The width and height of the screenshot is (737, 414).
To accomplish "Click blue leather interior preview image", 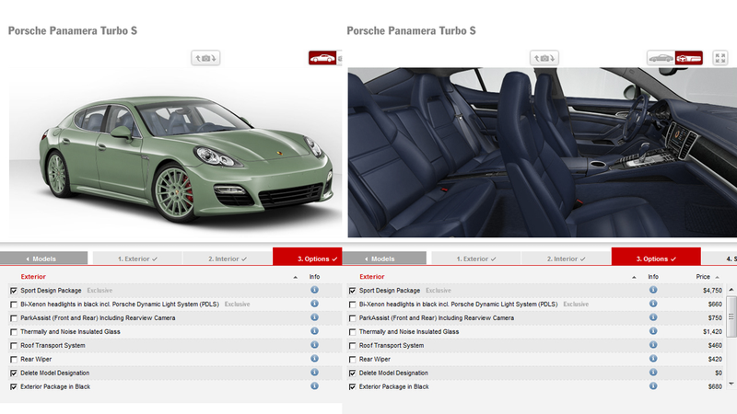I will (543, 153).
